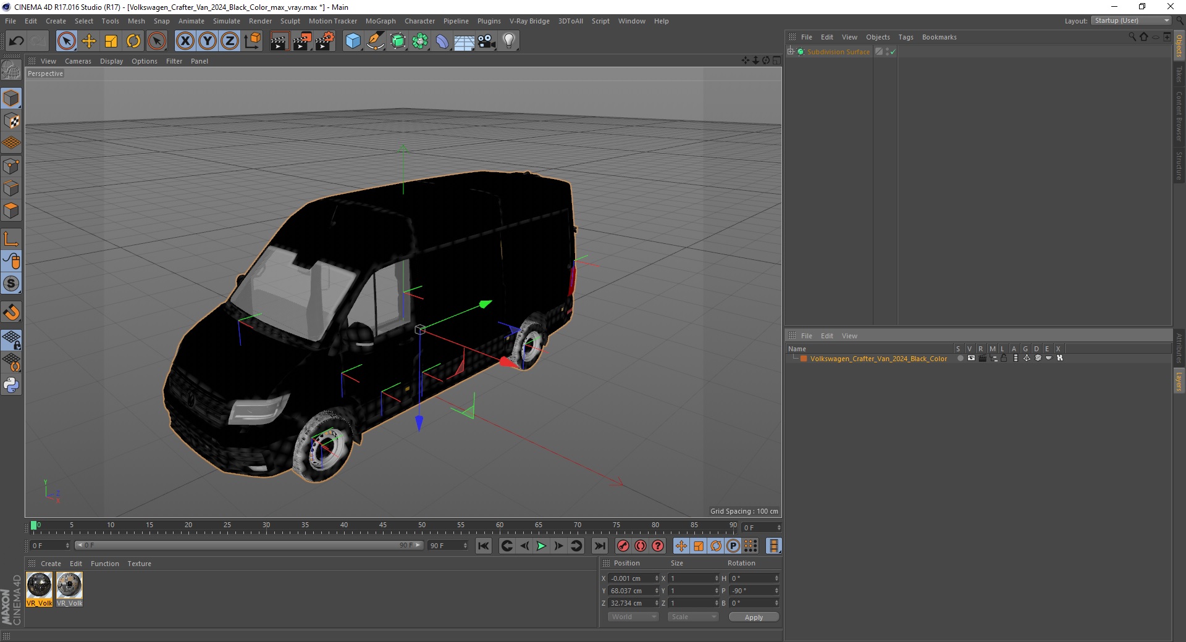The image size is (1186, 642).
Task: Add a Camera object
Action: pyautogui.click(x=487, y=41)
